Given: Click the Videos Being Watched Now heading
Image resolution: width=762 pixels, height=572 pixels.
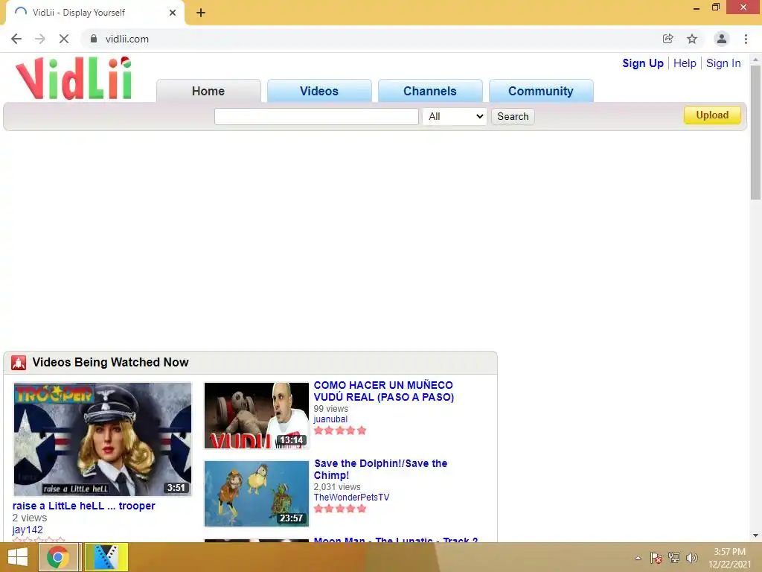Looking at the screenshot, I should tap(110, 363).
